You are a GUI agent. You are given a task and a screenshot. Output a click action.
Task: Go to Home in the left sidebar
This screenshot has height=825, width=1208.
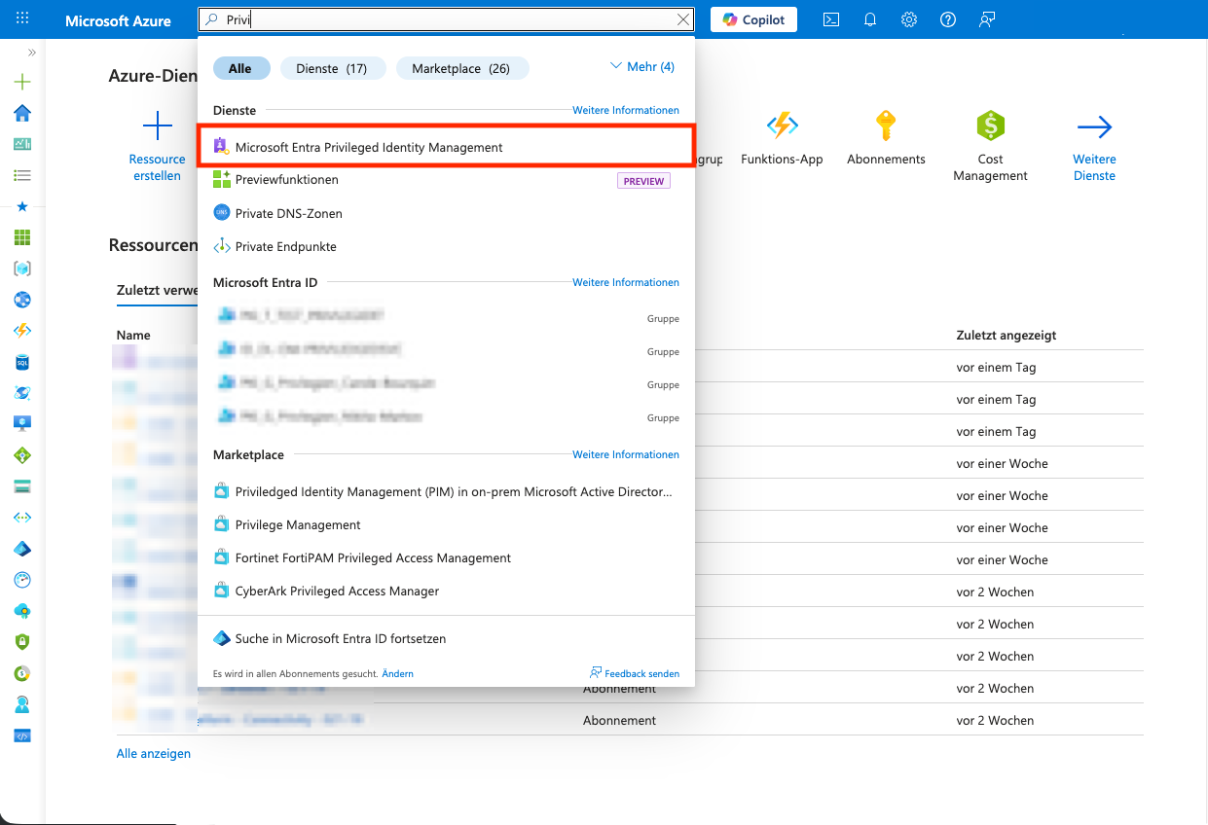(22, 114)
